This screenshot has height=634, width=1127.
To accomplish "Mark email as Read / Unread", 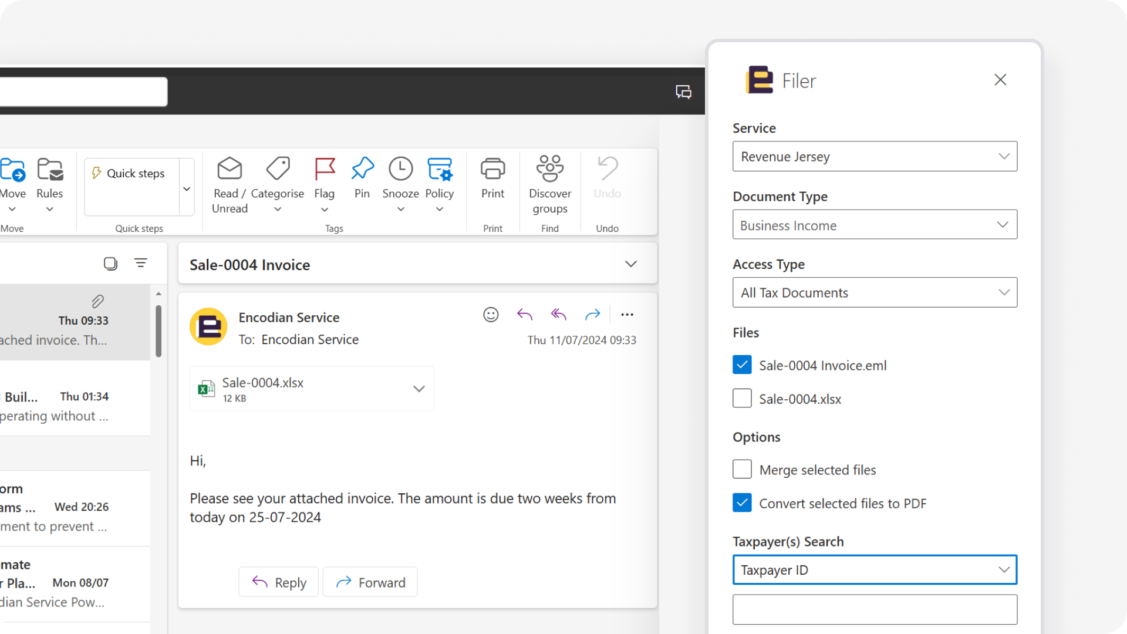I will 230,170.
